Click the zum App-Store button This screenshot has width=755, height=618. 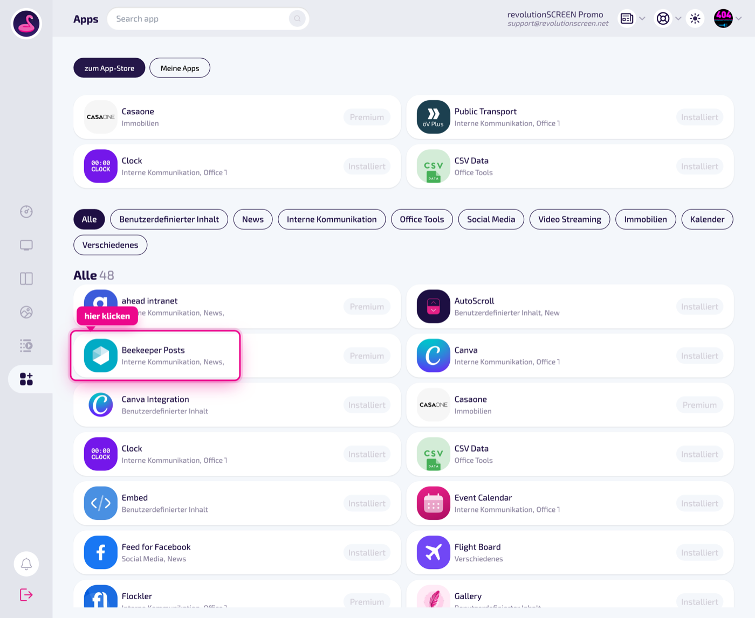pos(109,68)
